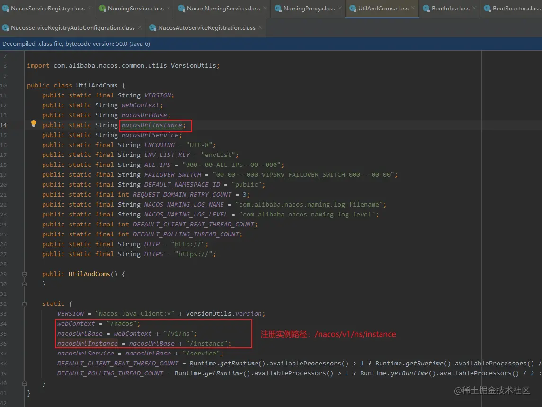
Task: Close the NamingProxy.class tab
Action: [x=340, y=9]
